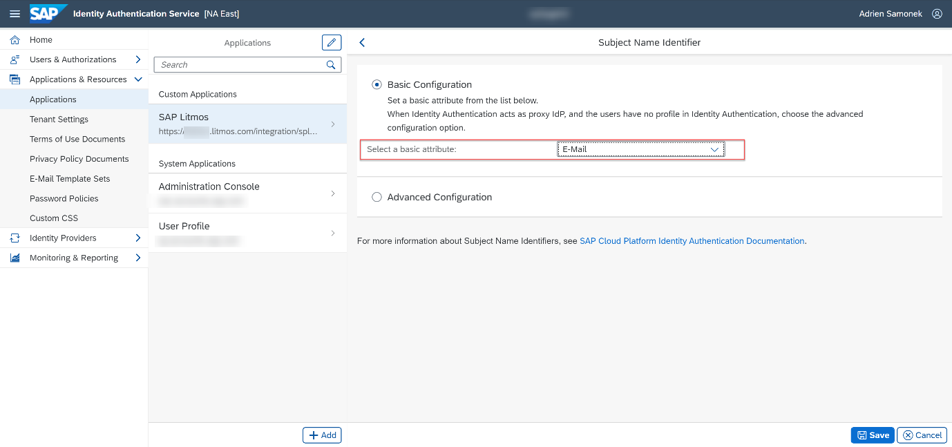Click the Subject Name Identifier title

(649, 43)
